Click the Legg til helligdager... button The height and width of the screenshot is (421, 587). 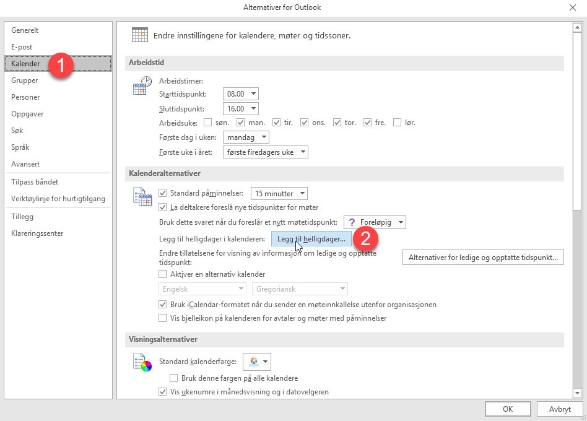[x=311, y=239]
